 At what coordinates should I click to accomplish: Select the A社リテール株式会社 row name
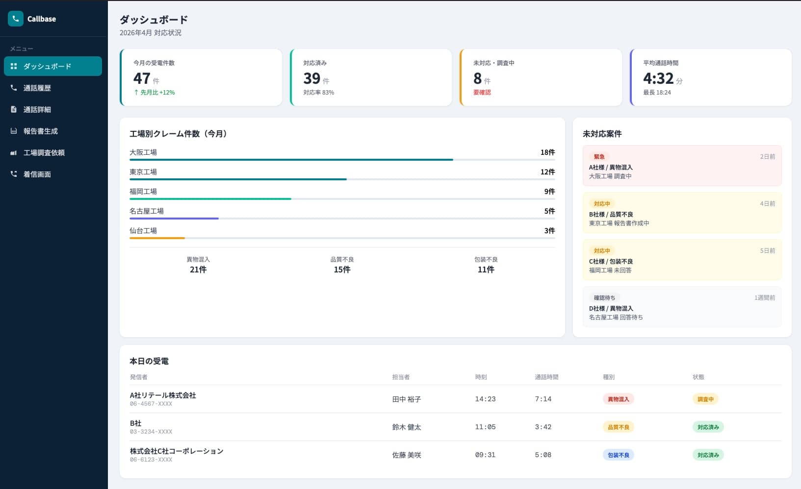[x=163, y=395]
